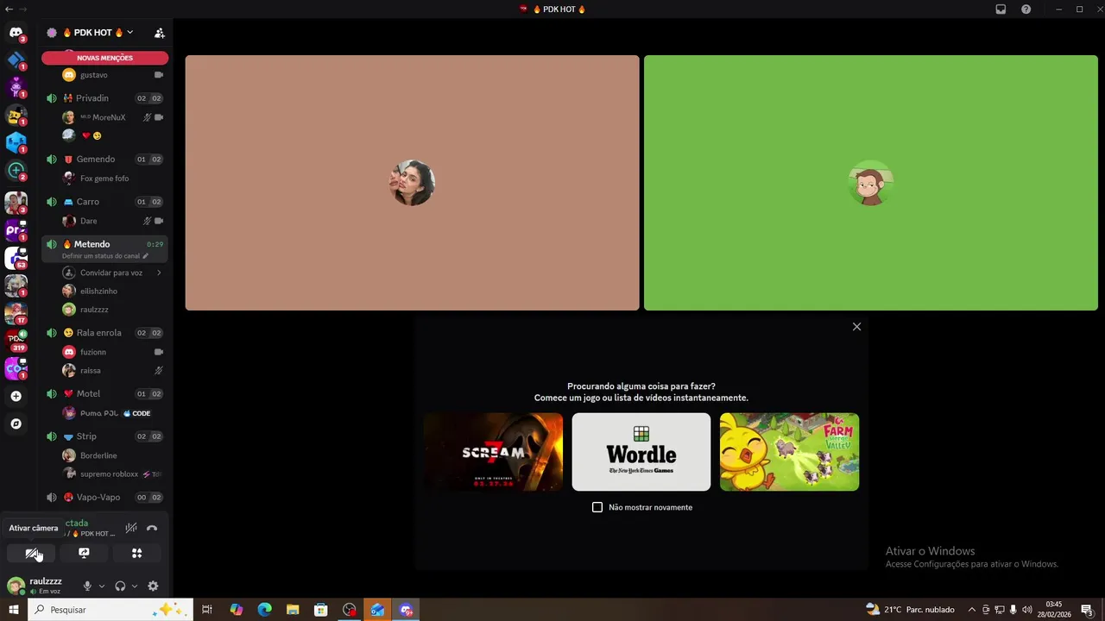The image size is (1105, 621).
Task: Open Windows Start menu
Action: [x=13, y=610]
